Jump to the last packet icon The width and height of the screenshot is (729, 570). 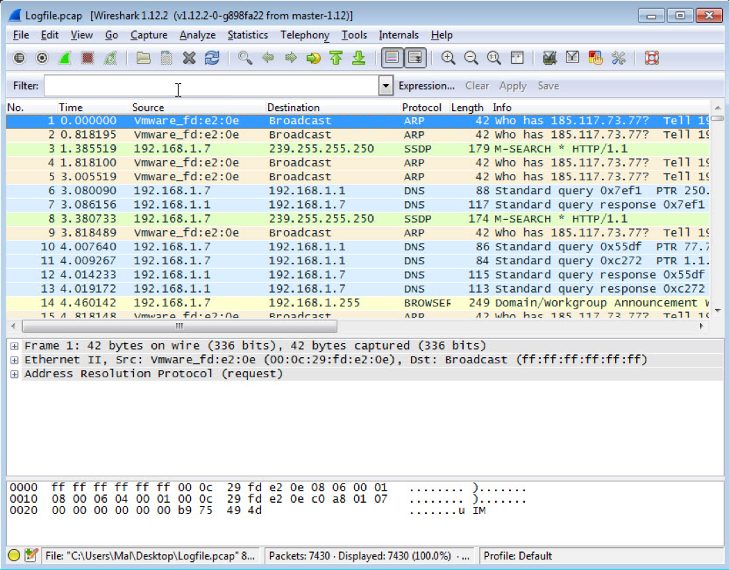click(358, 58)
